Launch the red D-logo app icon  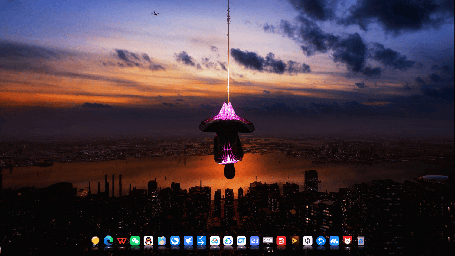point(281,241)
